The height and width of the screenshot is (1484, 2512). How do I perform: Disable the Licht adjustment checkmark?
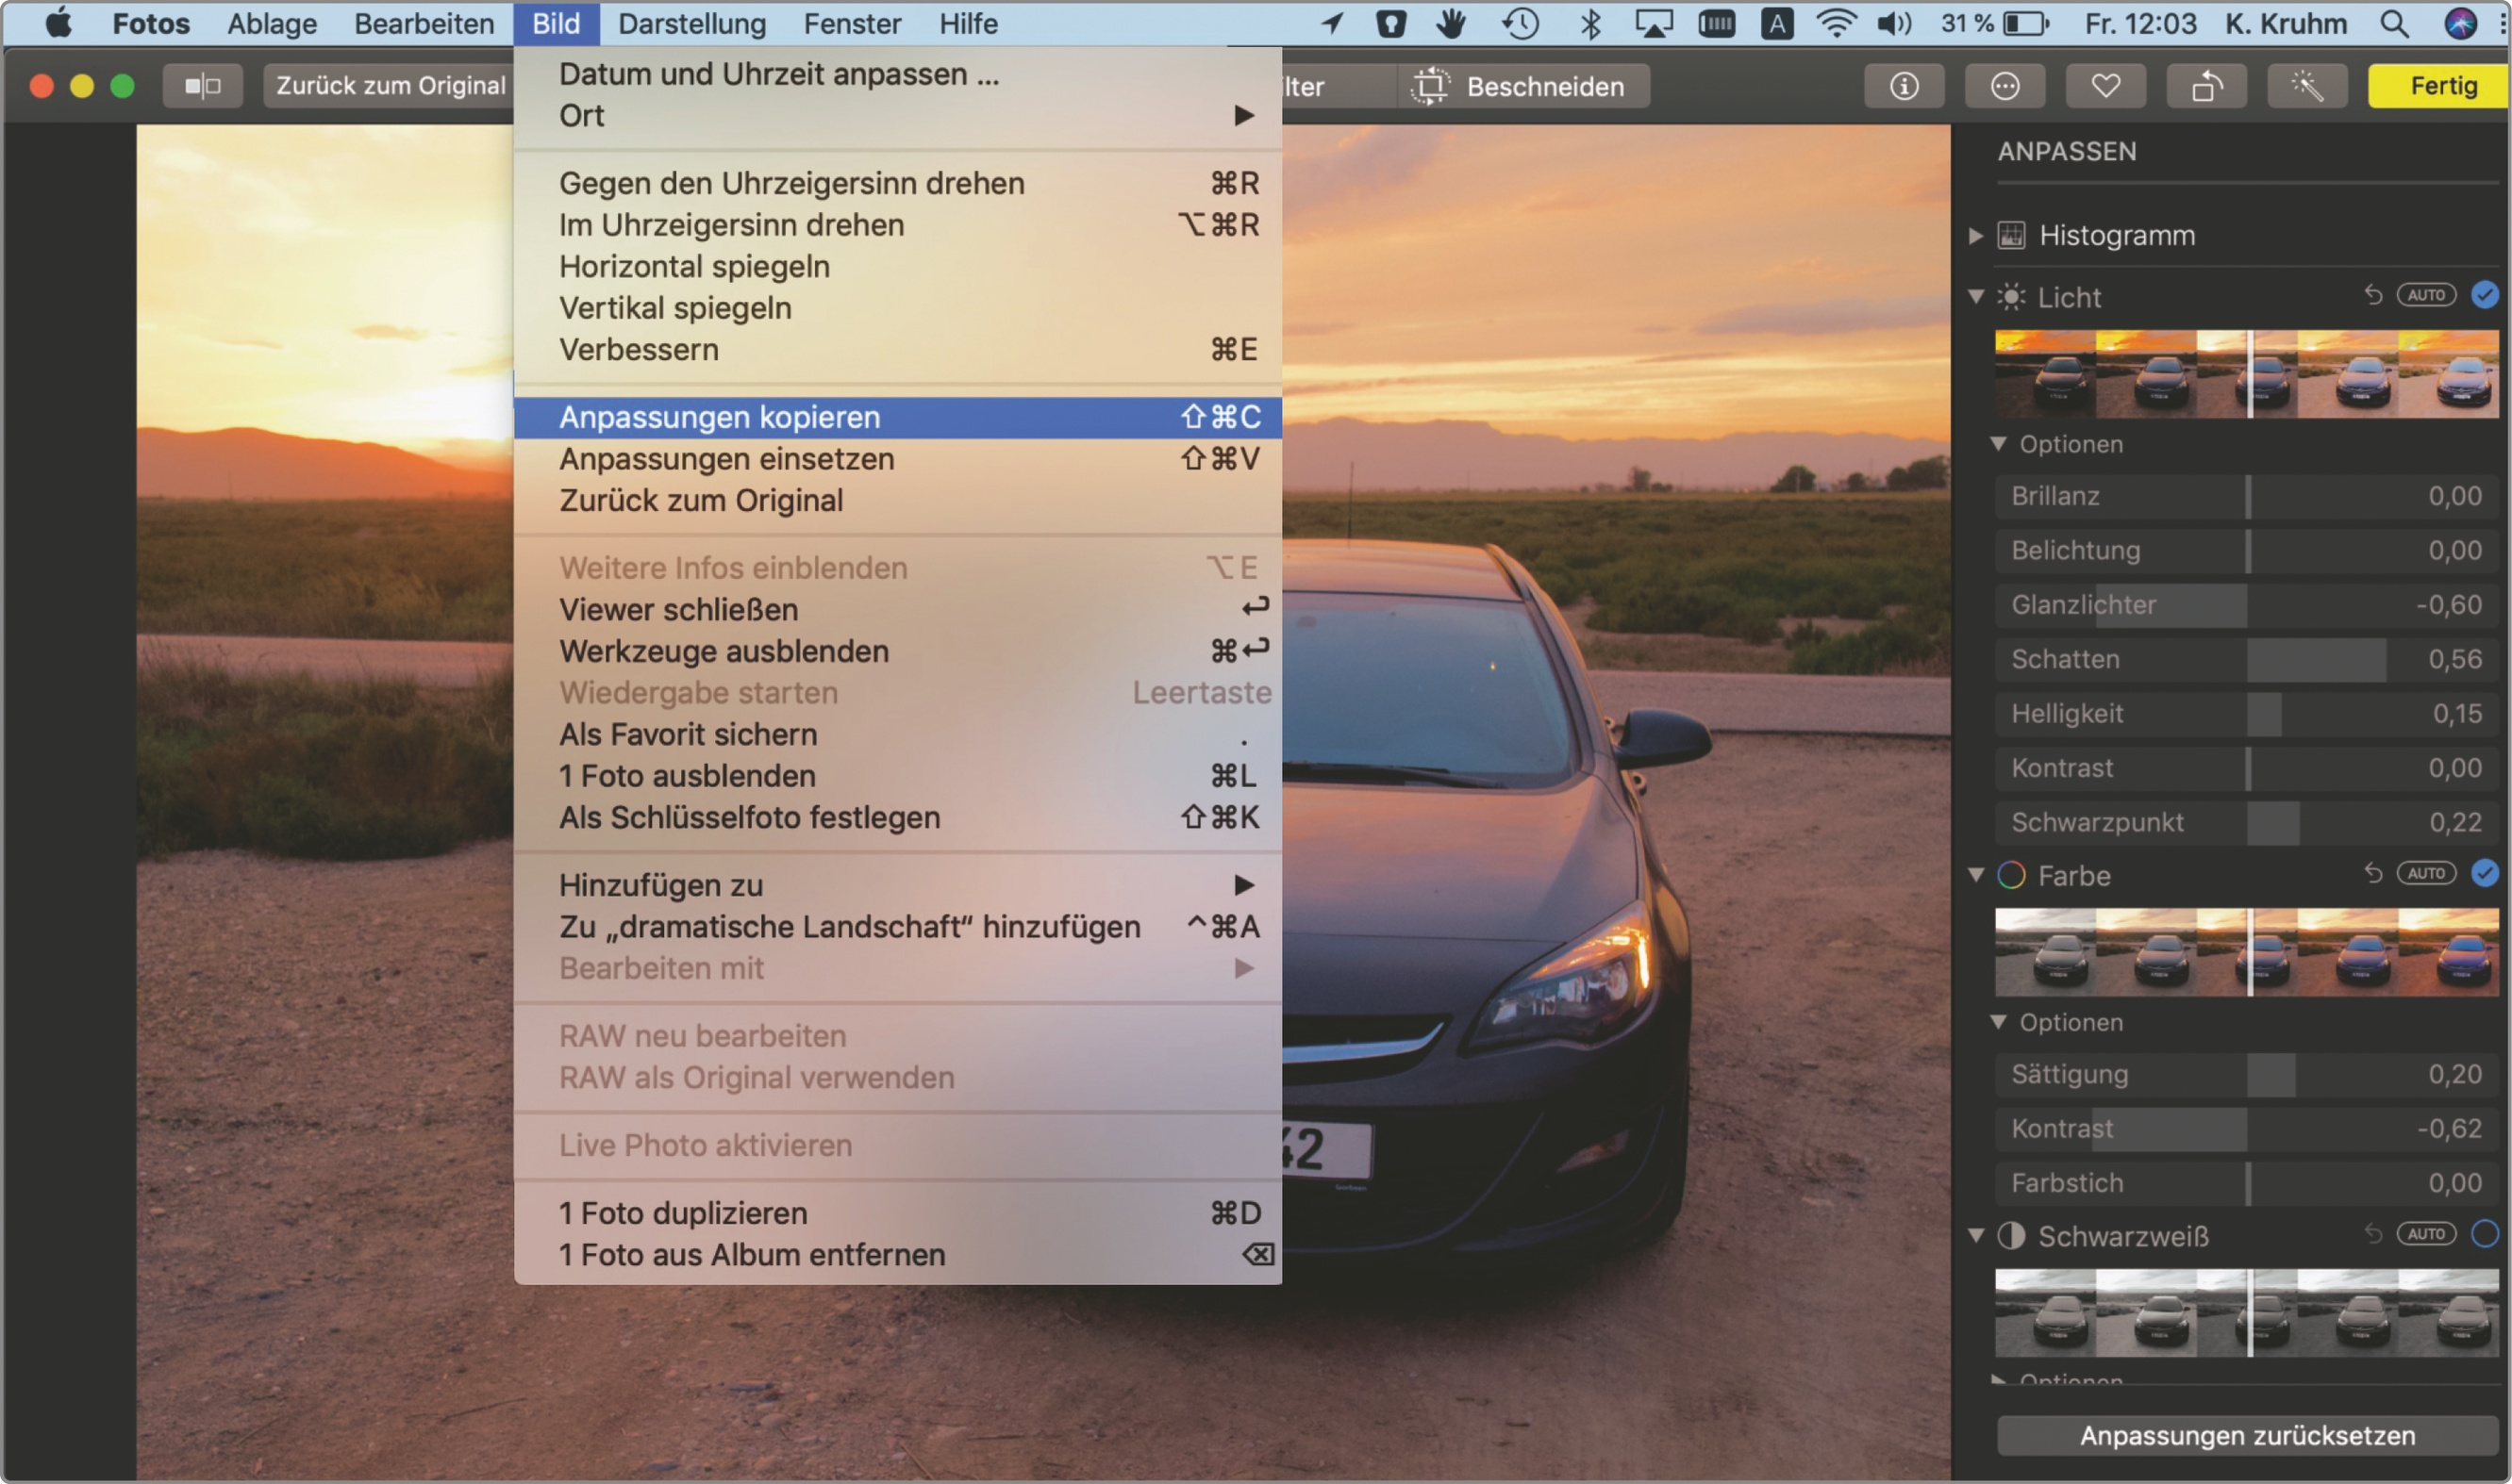tap(2484, 295)
